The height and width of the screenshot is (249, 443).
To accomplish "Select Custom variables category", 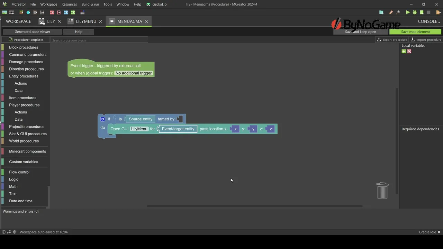I will click(24, 162).
